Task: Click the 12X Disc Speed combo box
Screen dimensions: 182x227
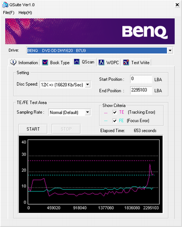Action: [x=65, y=85]
